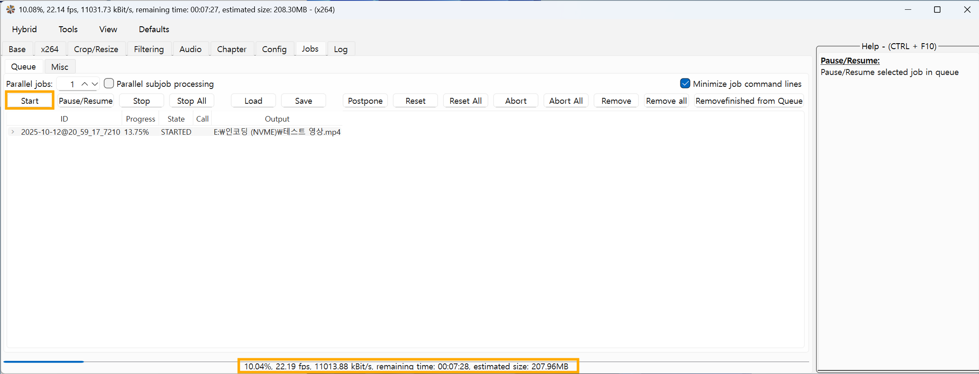Stop the selected job
Image resolution: width=979 pixels, height=374 pixels.
tap(141, 101)
